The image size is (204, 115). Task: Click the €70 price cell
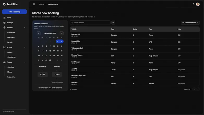click(179, 63)
